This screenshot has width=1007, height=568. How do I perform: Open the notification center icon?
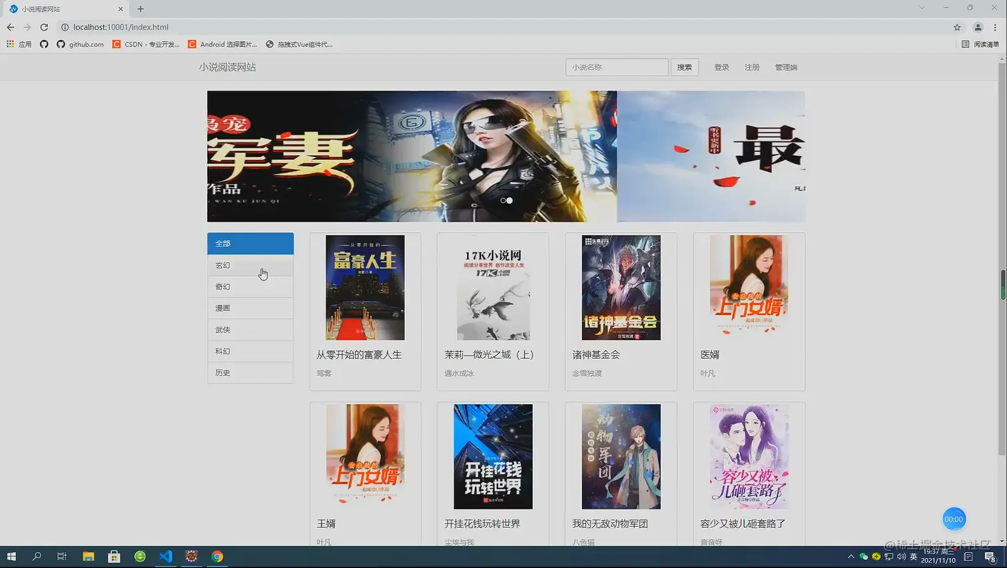coord(990,557)
